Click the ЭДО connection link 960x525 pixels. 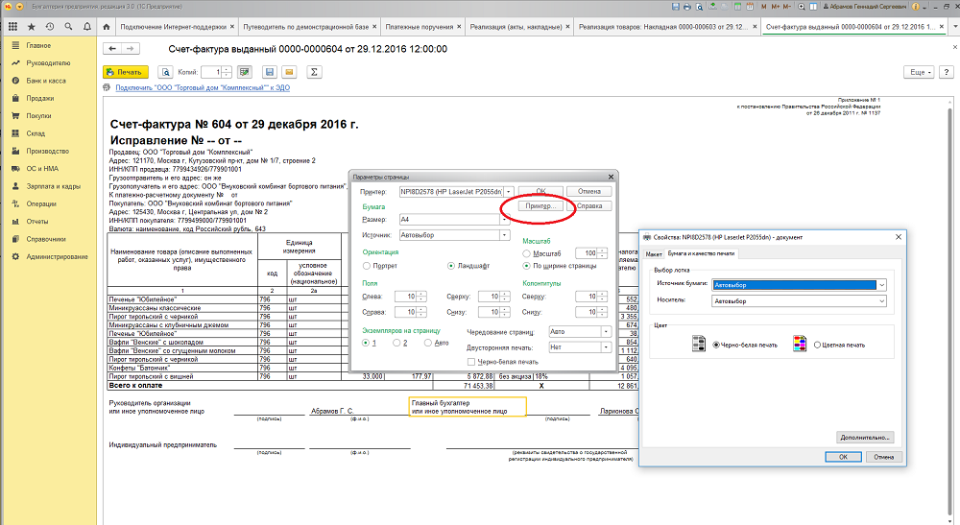[203, 88]
